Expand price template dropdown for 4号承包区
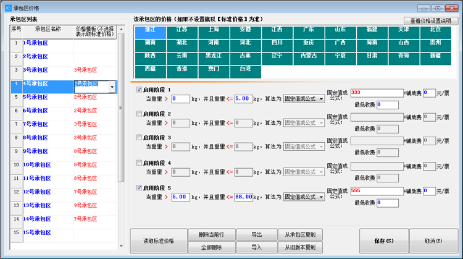The height and width of the screenshot is (259, 463). [112, 87]
